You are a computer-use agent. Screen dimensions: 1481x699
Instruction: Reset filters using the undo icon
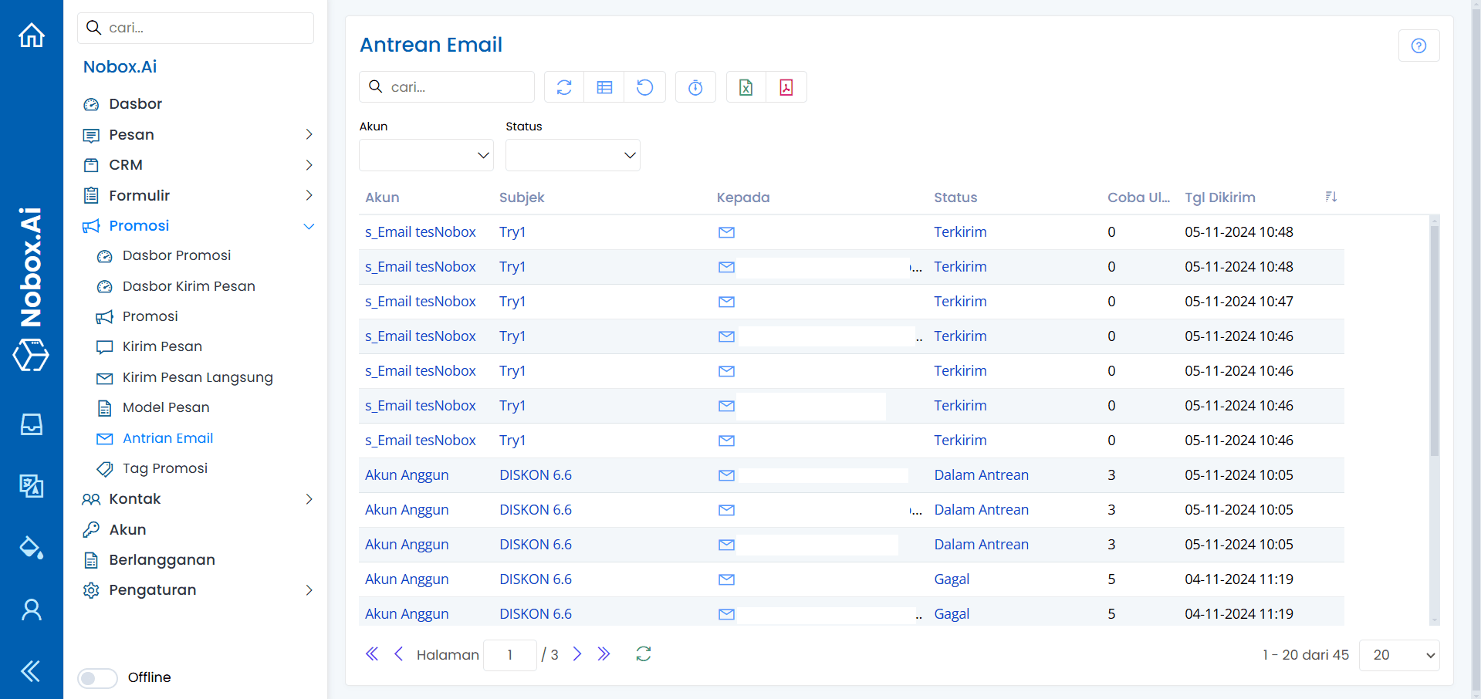point(644,86)
